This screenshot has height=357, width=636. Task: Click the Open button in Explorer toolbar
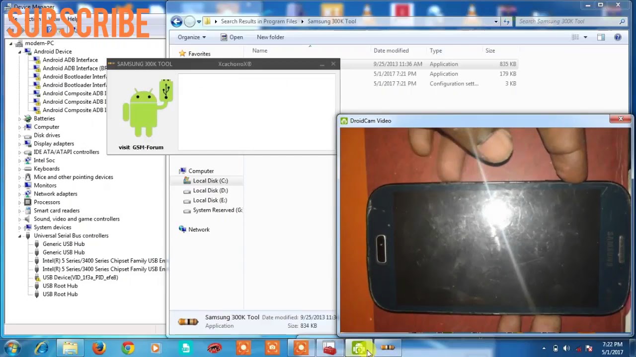pyautogui.click(x=232, y=37)
